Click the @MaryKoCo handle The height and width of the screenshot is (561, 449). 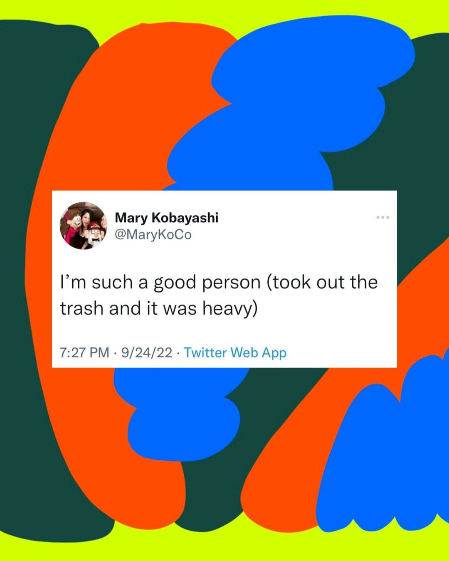coord(153,235)
